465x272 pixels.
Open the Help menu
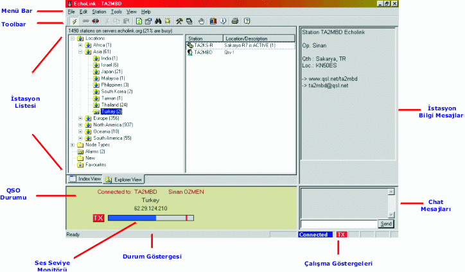[x=146, y=12]
